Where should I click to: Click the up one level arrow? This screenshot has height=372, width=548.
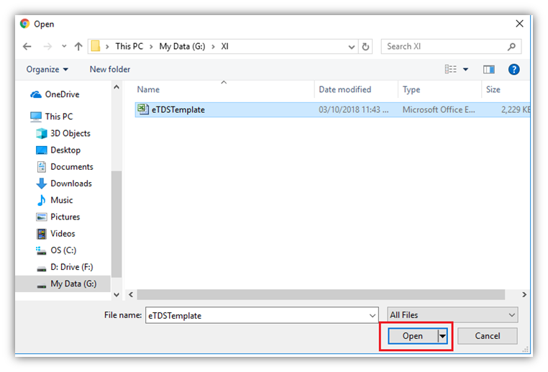(x=76, y=47)
